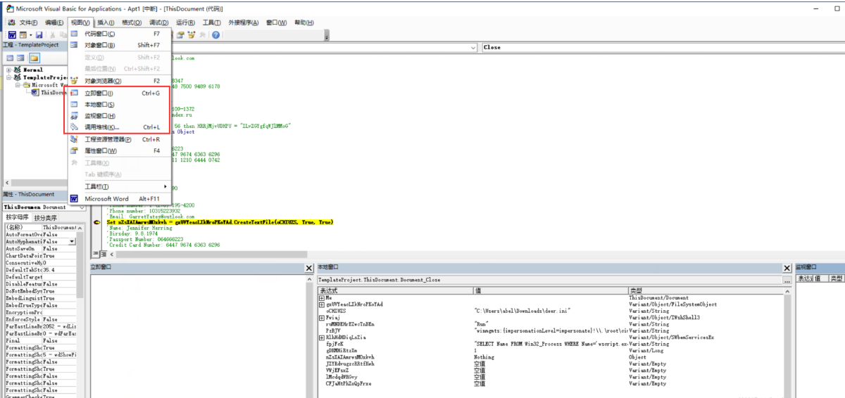Expand the RlhMdMDiqLsZia variable

point(321,338)
